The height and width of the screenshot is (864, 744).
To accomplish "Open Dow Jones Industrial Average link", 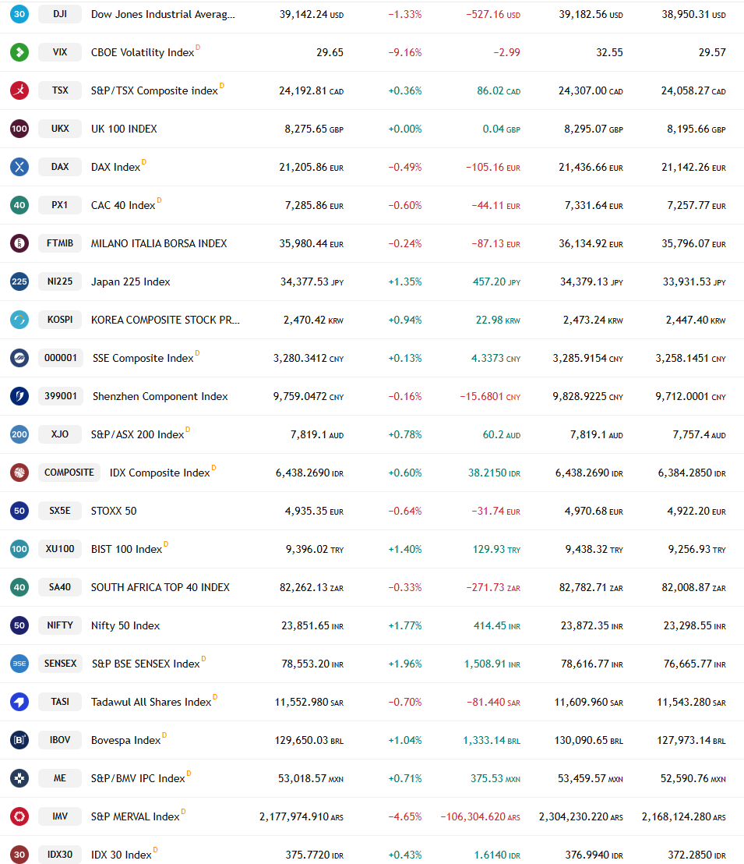I will [x=163, y=14].
